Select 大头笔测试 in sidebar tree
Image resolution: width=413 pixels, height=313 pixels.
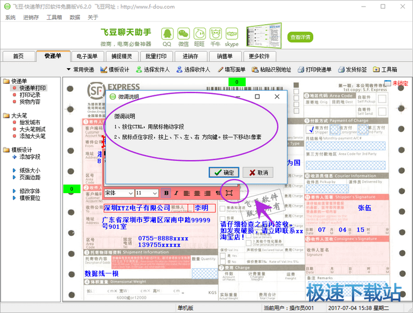[32, 129]
